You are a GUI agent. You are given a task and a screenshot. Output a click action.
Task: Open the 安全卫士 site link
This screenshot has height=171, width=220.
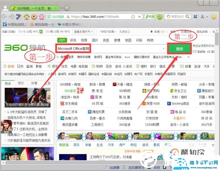coord(178,91)
